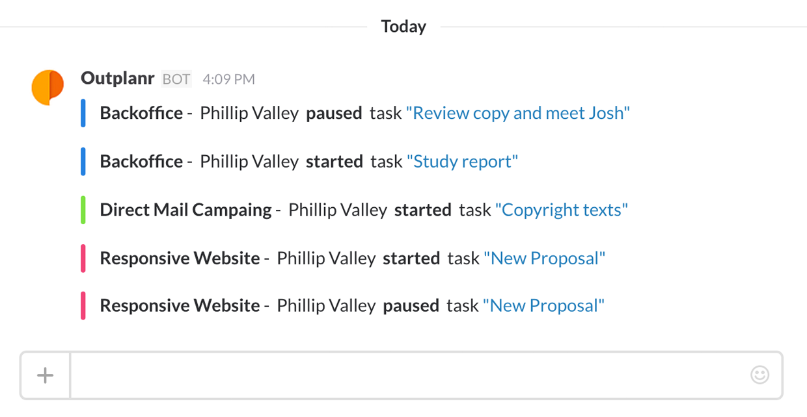Open the emoji picker smiley
This screenshot has width=807, height=417.
coord(759,375)
